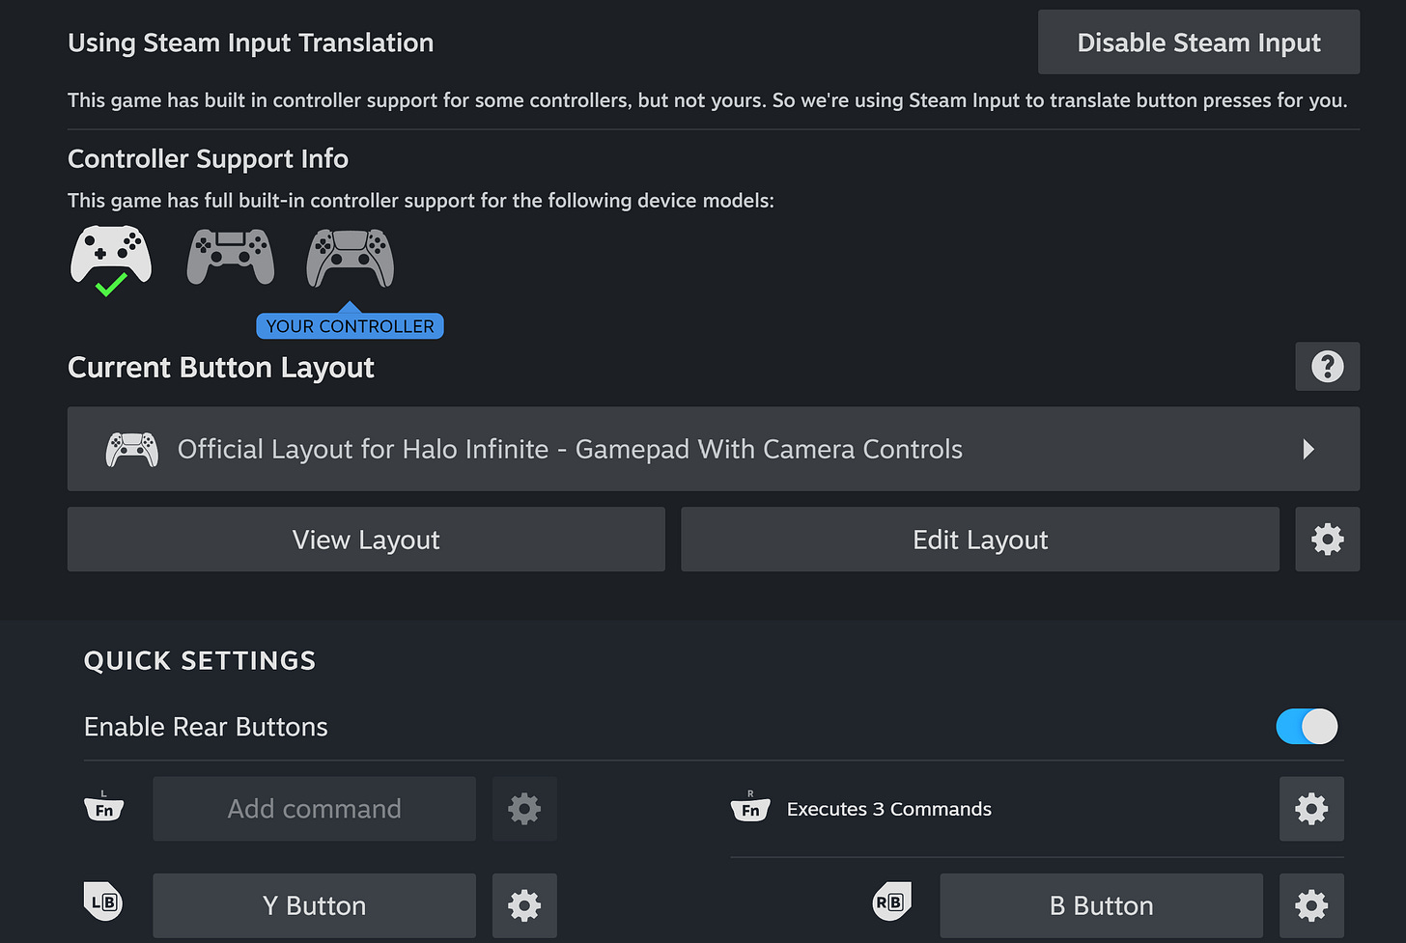Select the left Fn rear button badge
The height and width of the screenshot is (943, 1406).
[x=103, y=806]
